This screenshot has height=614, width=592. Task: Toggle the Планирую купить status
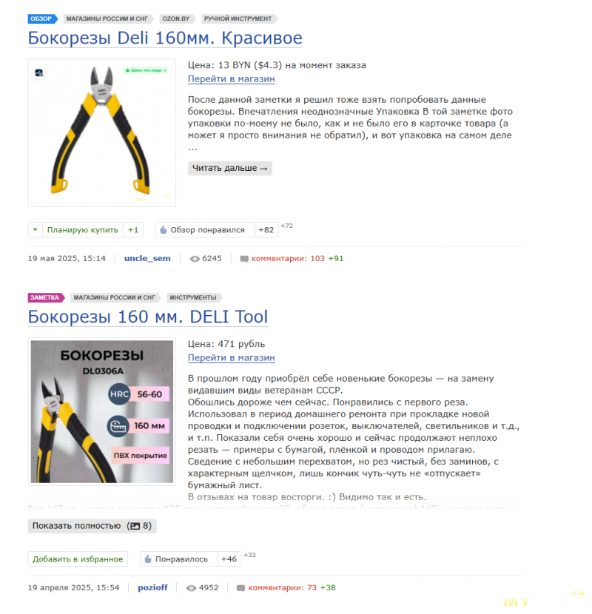coord(82,230)
